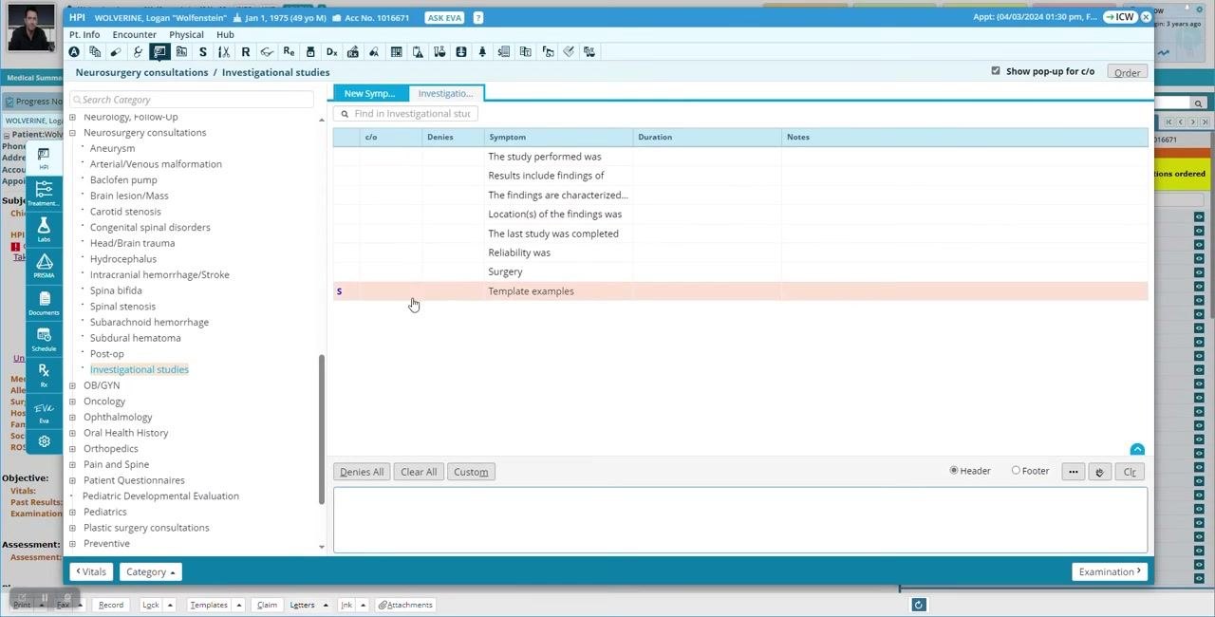Select 'Template examples' symptom row
Image resolution: width=1215 pixels, height=617 pixels.
[x=740, y=291]
